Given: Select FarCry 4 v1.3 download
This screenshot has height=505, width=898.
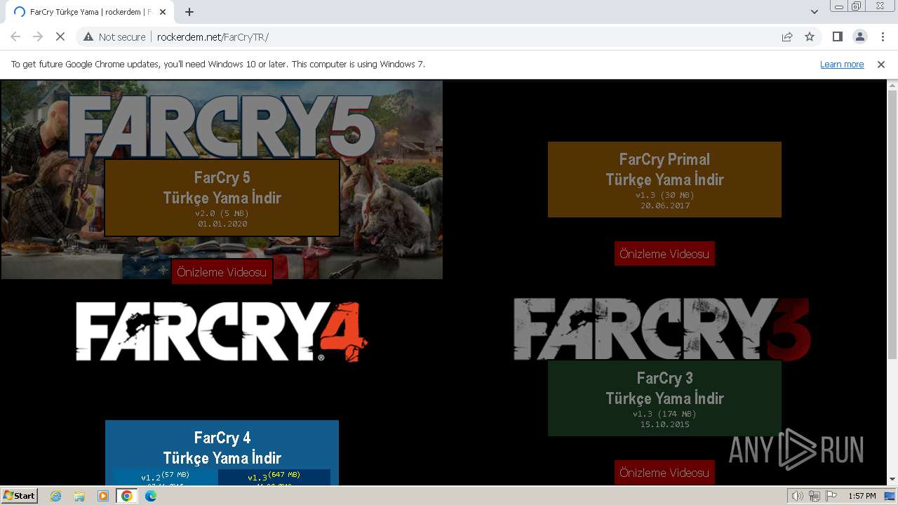Looking at the screenshot, I should (x=274, y=478).
